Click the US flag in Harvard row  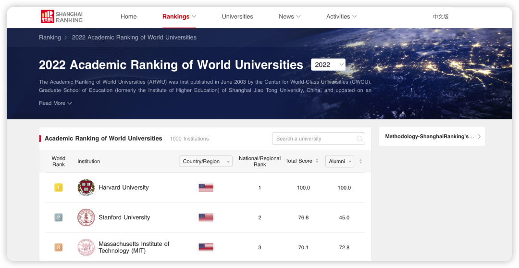[x=206, y=188]
